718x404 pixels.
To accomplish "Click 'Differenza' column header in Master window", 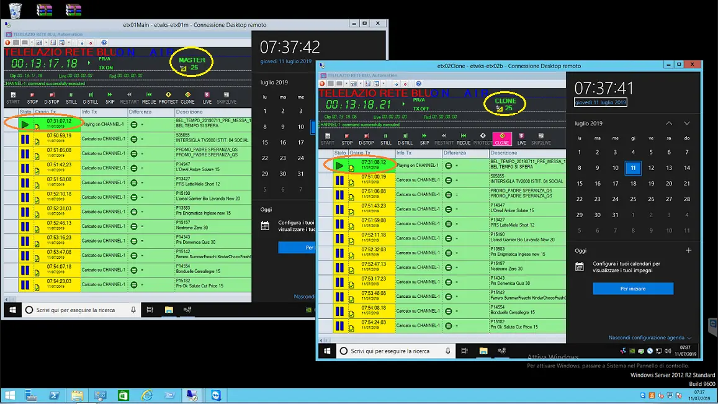I will pos(140,112).
